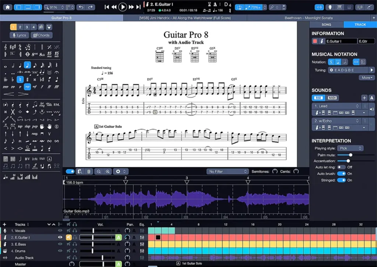Select the mezzo-piano mp dynamic
Viewport: 377px width, 267px height.
(27, 87)
